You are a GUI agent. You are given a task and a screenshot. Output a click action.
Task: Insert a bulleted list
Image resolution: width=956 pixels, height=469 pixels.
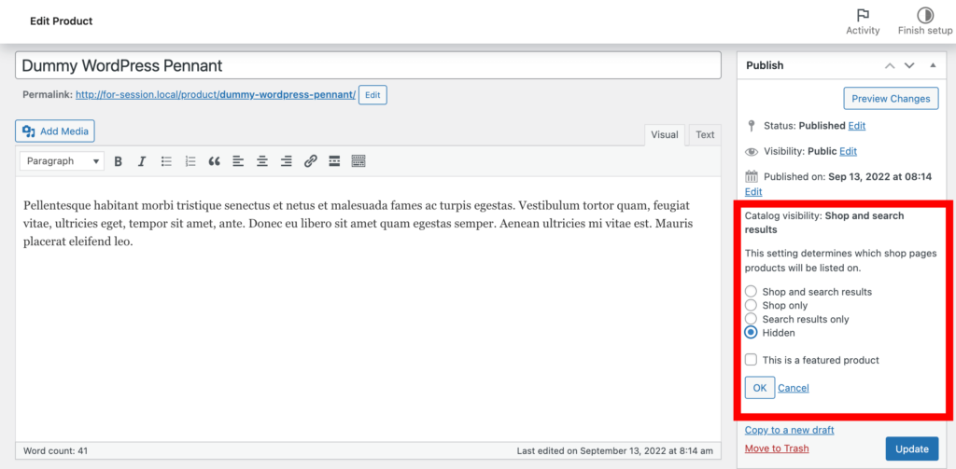166,161
